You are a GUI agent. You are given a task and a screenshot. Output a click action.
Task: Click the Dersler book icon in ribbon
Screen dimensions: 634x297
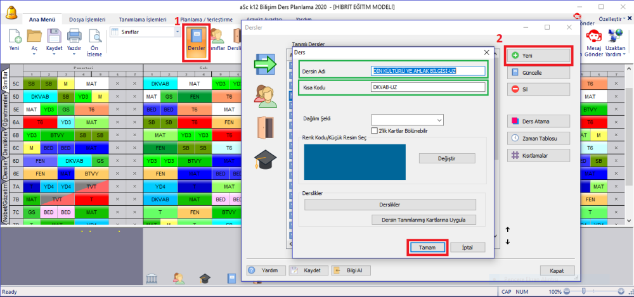[x=197, y=36]
